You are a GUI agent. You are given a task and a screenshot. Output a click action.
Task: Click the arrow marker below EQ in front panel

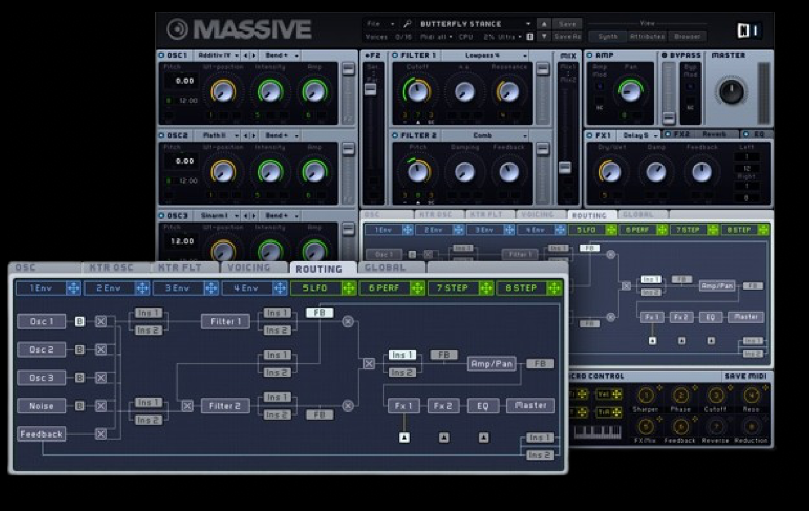484,438
